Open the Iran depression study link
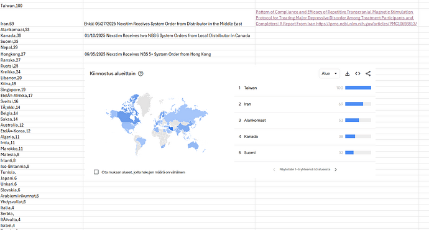This screenshot has height=230, width=429. click(336, 18)
